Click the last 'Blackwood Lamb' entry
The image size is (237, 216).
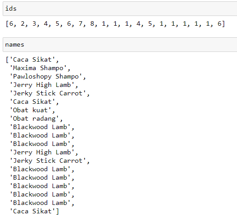(42, 203)
